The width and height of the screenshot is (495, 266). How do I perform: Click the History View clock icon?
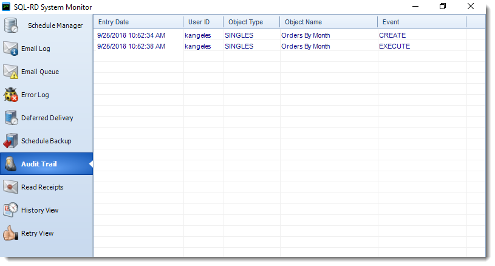11,210
